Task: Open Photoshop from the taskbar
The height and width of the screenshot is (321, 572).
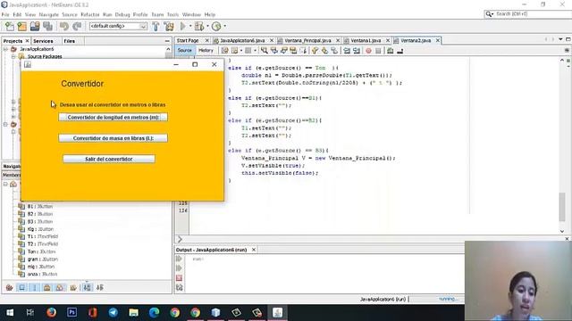Action: click(x=71, y=312)
